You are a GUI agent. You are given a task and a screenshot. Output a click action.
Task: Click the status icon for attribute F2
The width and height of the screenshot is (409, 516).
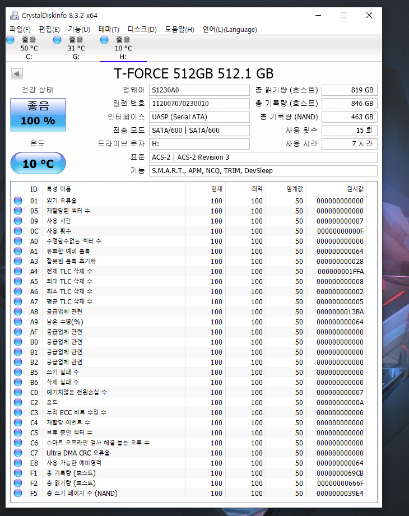(18, 483)
